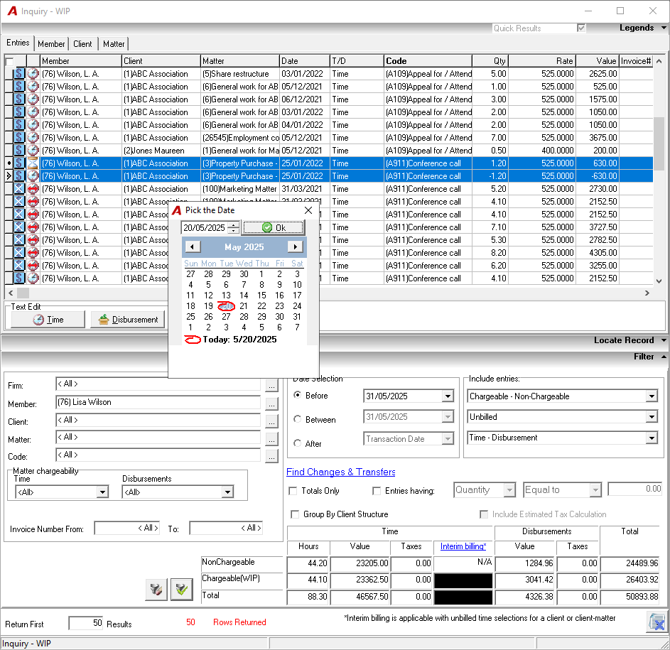Click the dollar icon in the Share restructure row
This screenshot has height=650, width=670.
pyautogui.click(x=19, y=73)
